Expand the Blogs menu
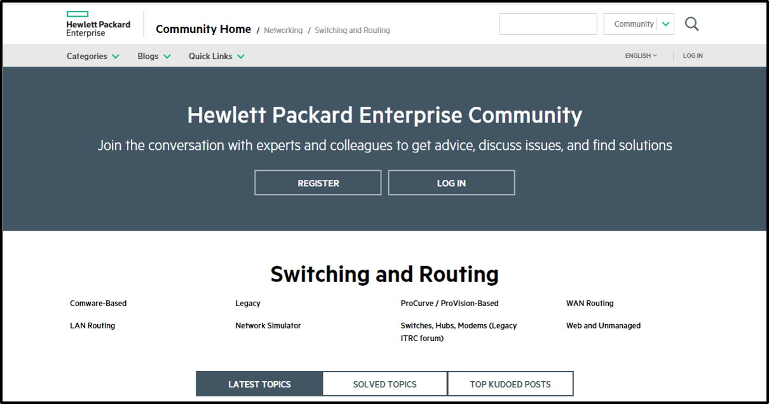The width and height of the screenshot is (769, 404). 154,56
